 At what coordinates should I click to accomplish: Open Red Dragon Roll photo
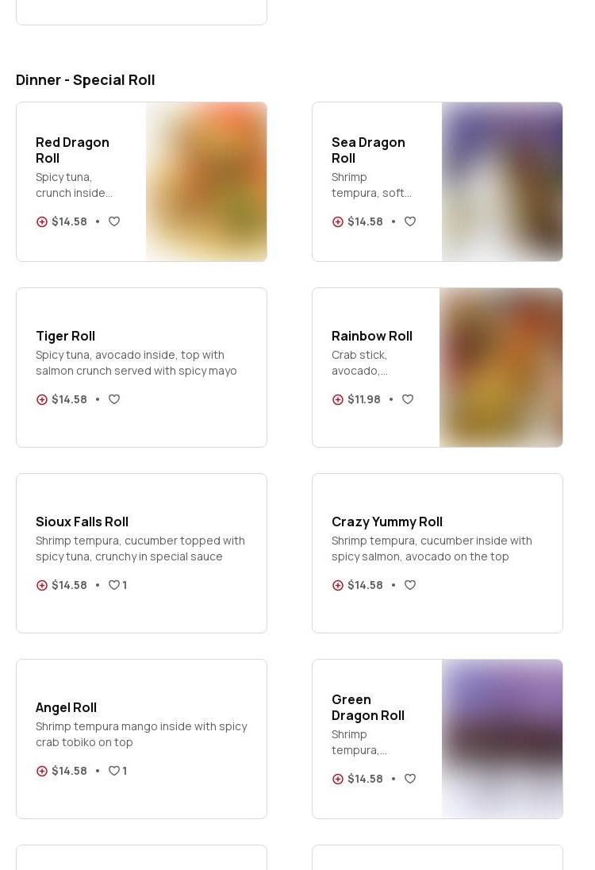click(x=206, y=182)
